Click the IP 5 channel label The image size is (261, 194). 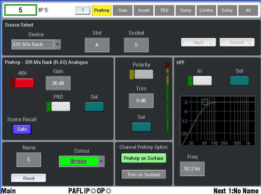click(x=43, y=10)
